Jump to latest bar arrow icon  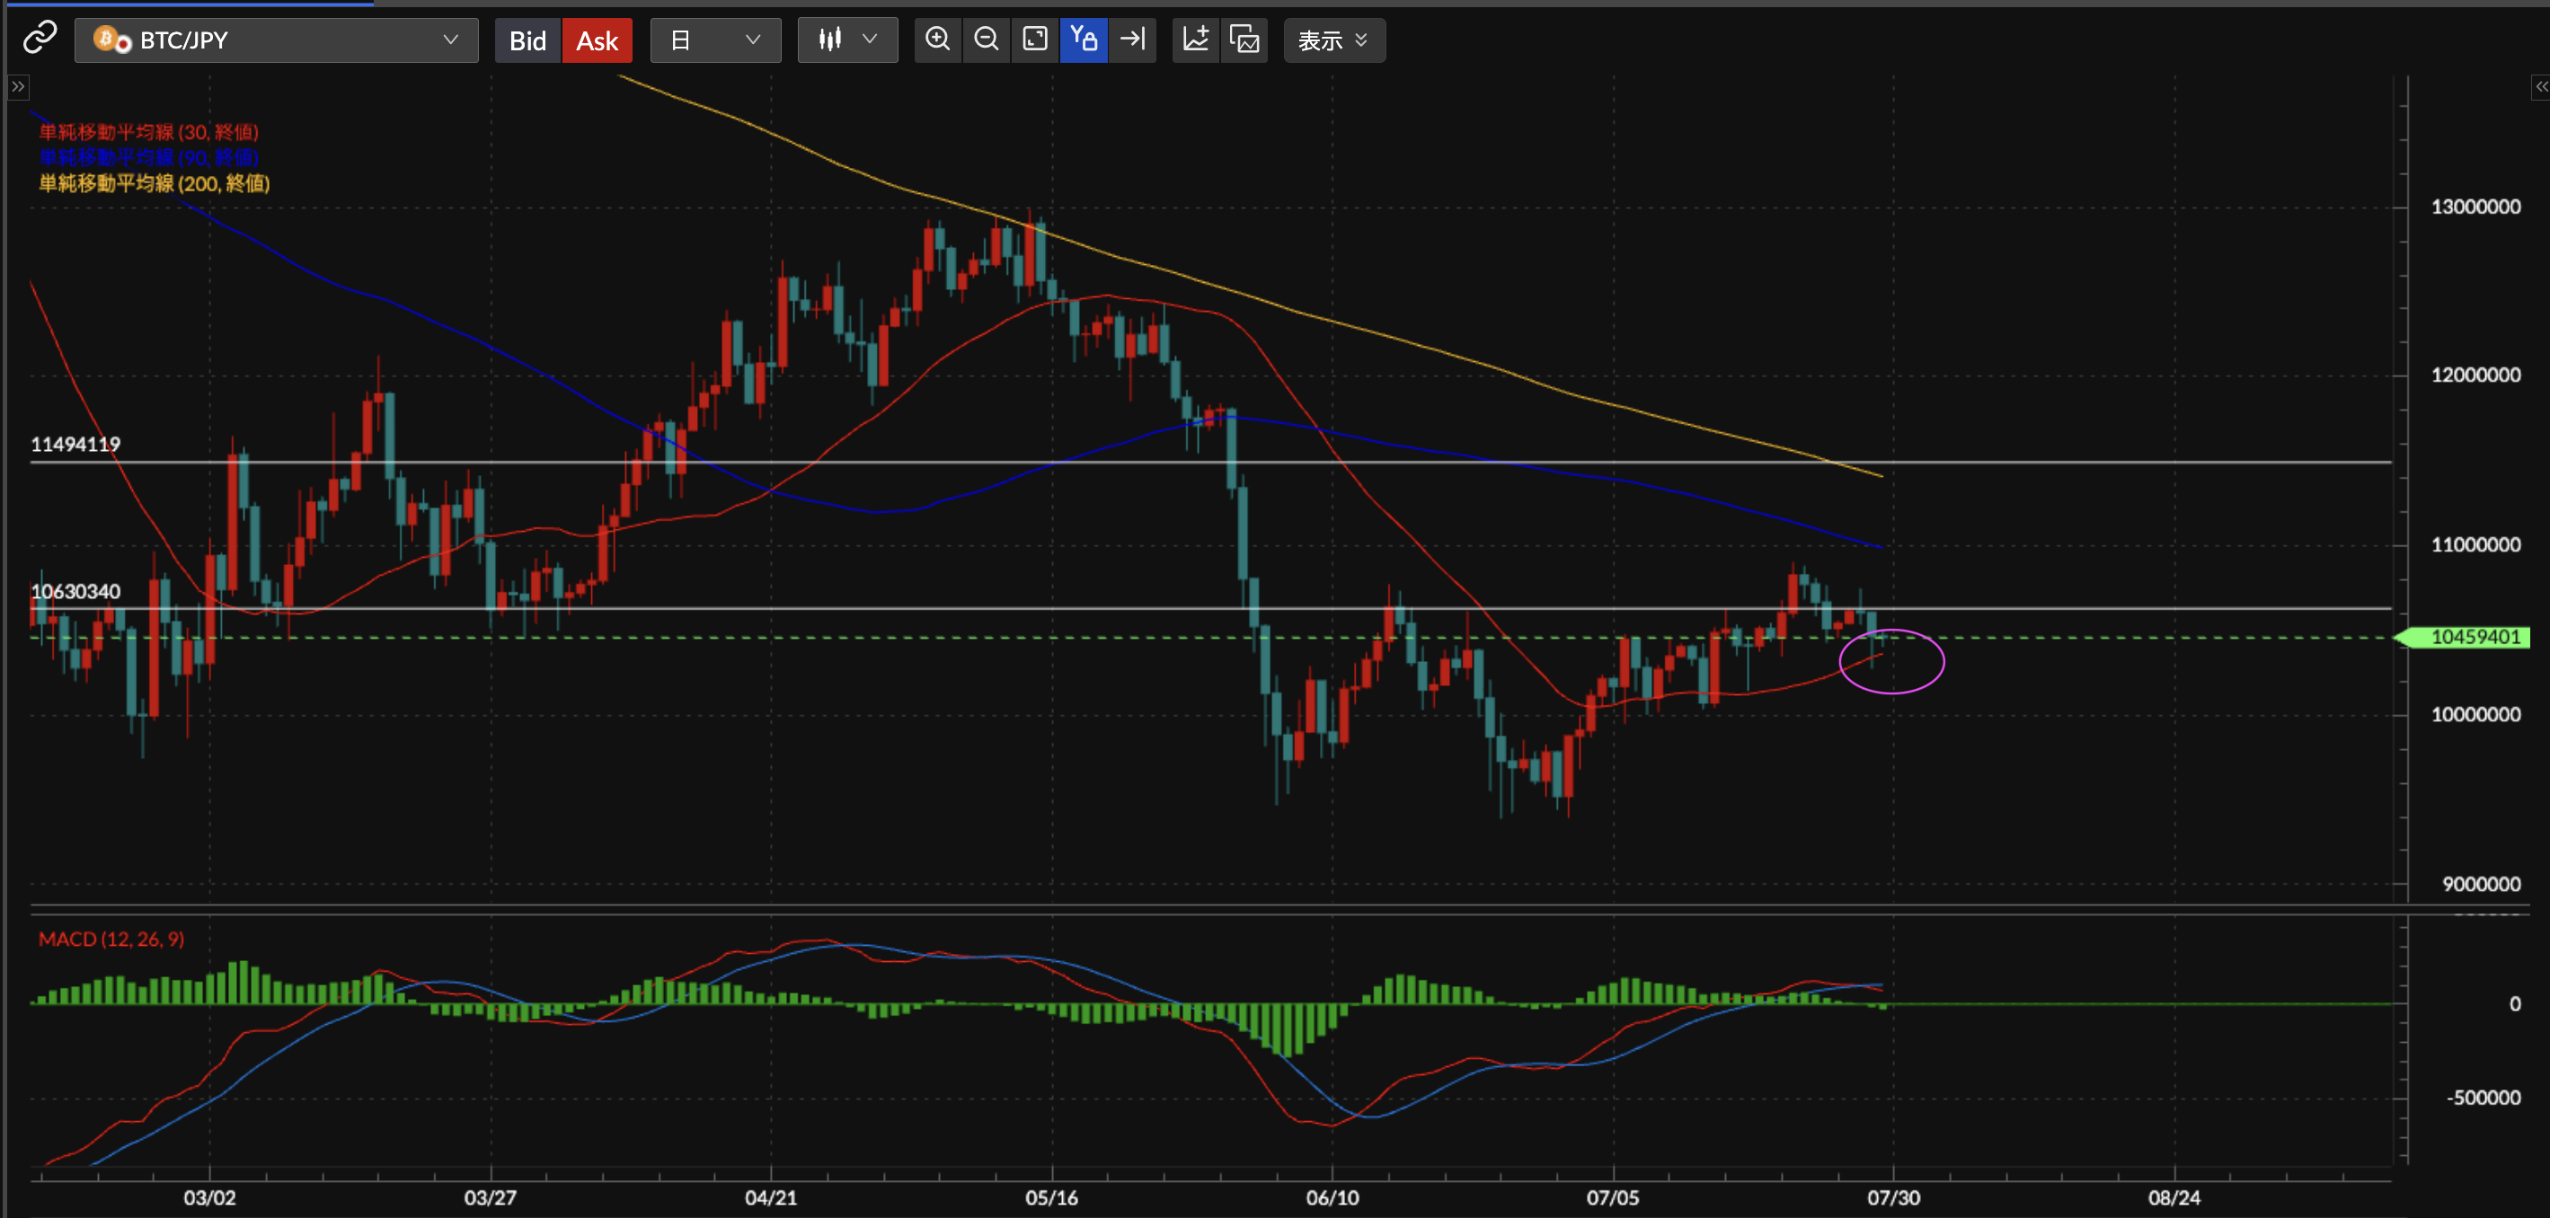[1131, 39]
